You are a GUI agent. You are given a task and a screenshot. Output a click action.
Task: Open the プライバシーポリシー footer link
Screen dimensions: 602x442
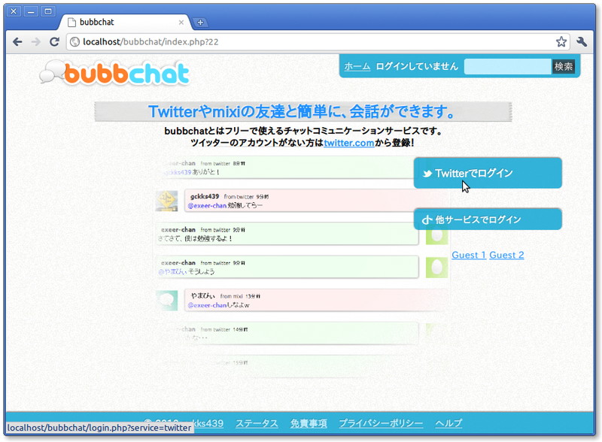(x=381, y=423)
